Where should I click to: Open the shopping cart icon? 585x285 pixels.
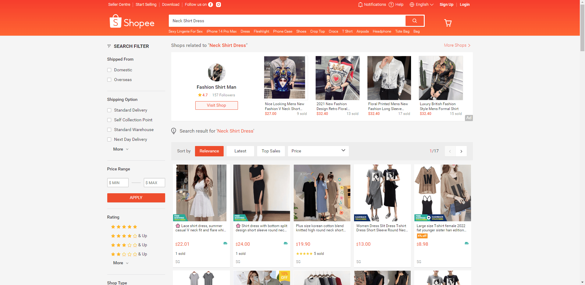[x=448, y=23]
